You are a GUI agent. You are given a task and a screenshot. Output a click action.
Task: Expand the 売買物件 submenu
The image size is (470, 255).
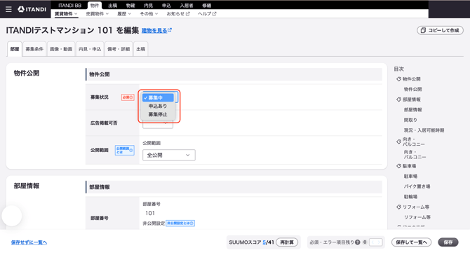coord(97,14)
